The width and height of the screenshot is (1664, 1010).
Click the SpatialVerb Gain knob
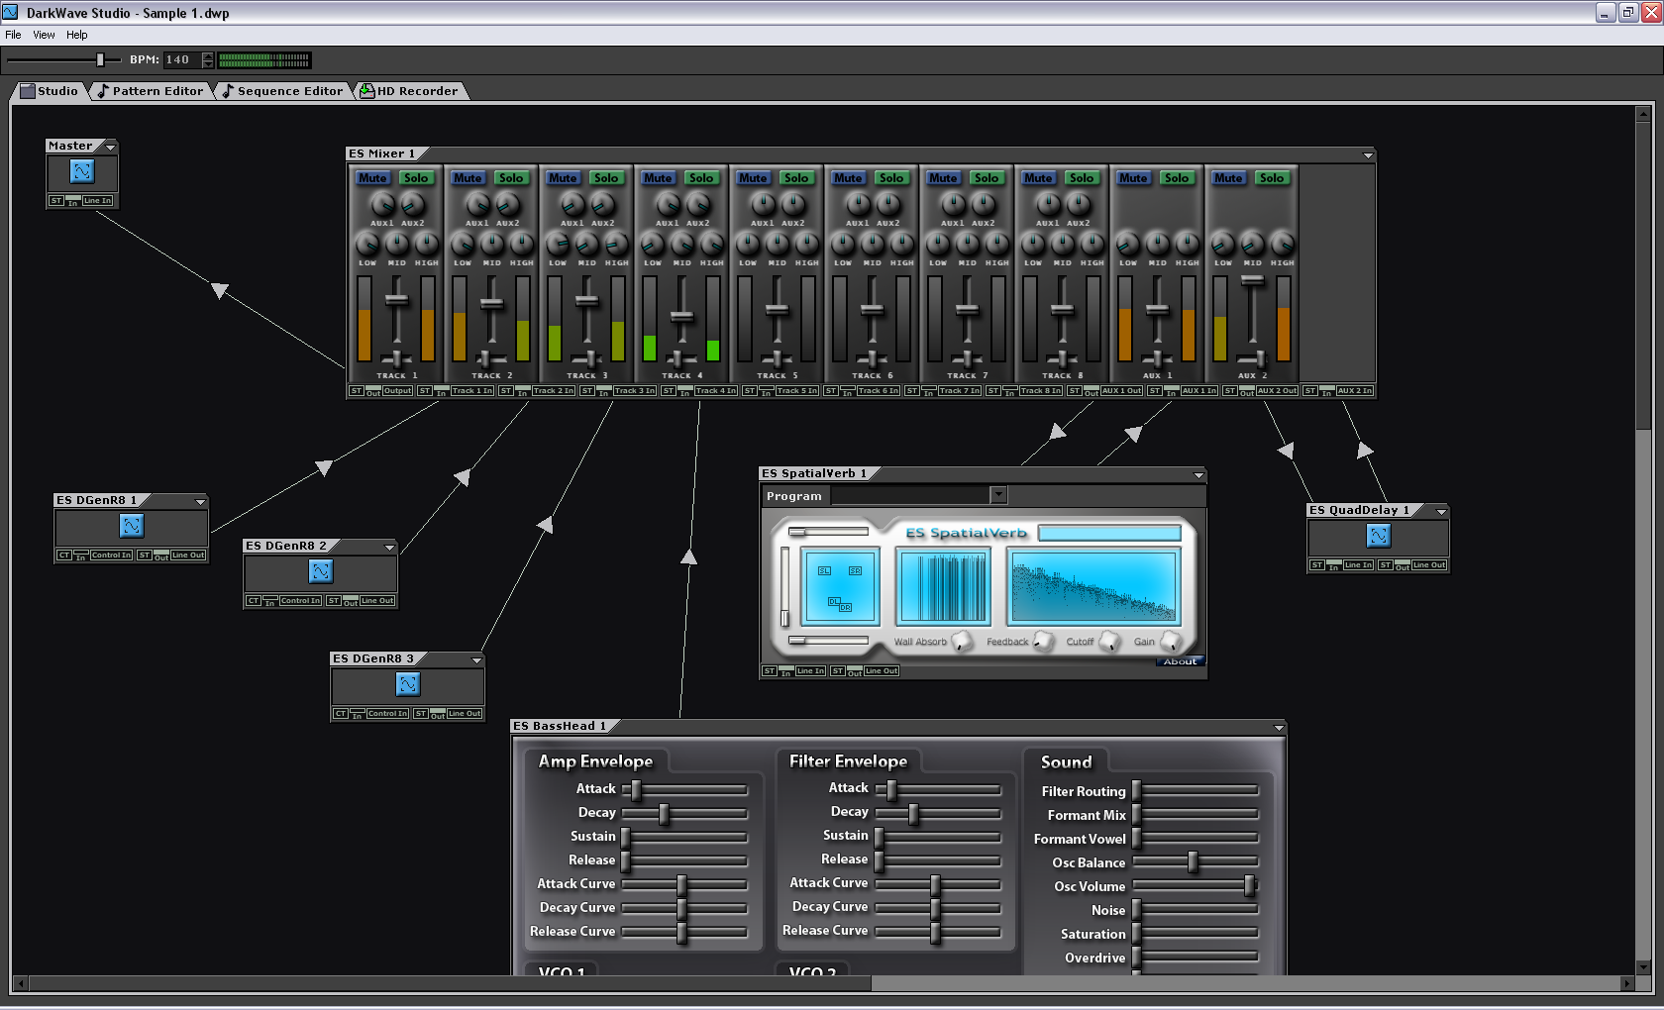pyautogui.click(x=1170, y=642)
